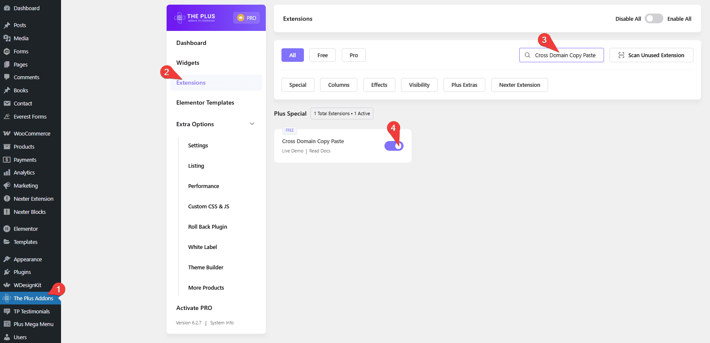The height and width of the screenshot is (343, 710).
Task: Click the extension search field
Action: 565,55
